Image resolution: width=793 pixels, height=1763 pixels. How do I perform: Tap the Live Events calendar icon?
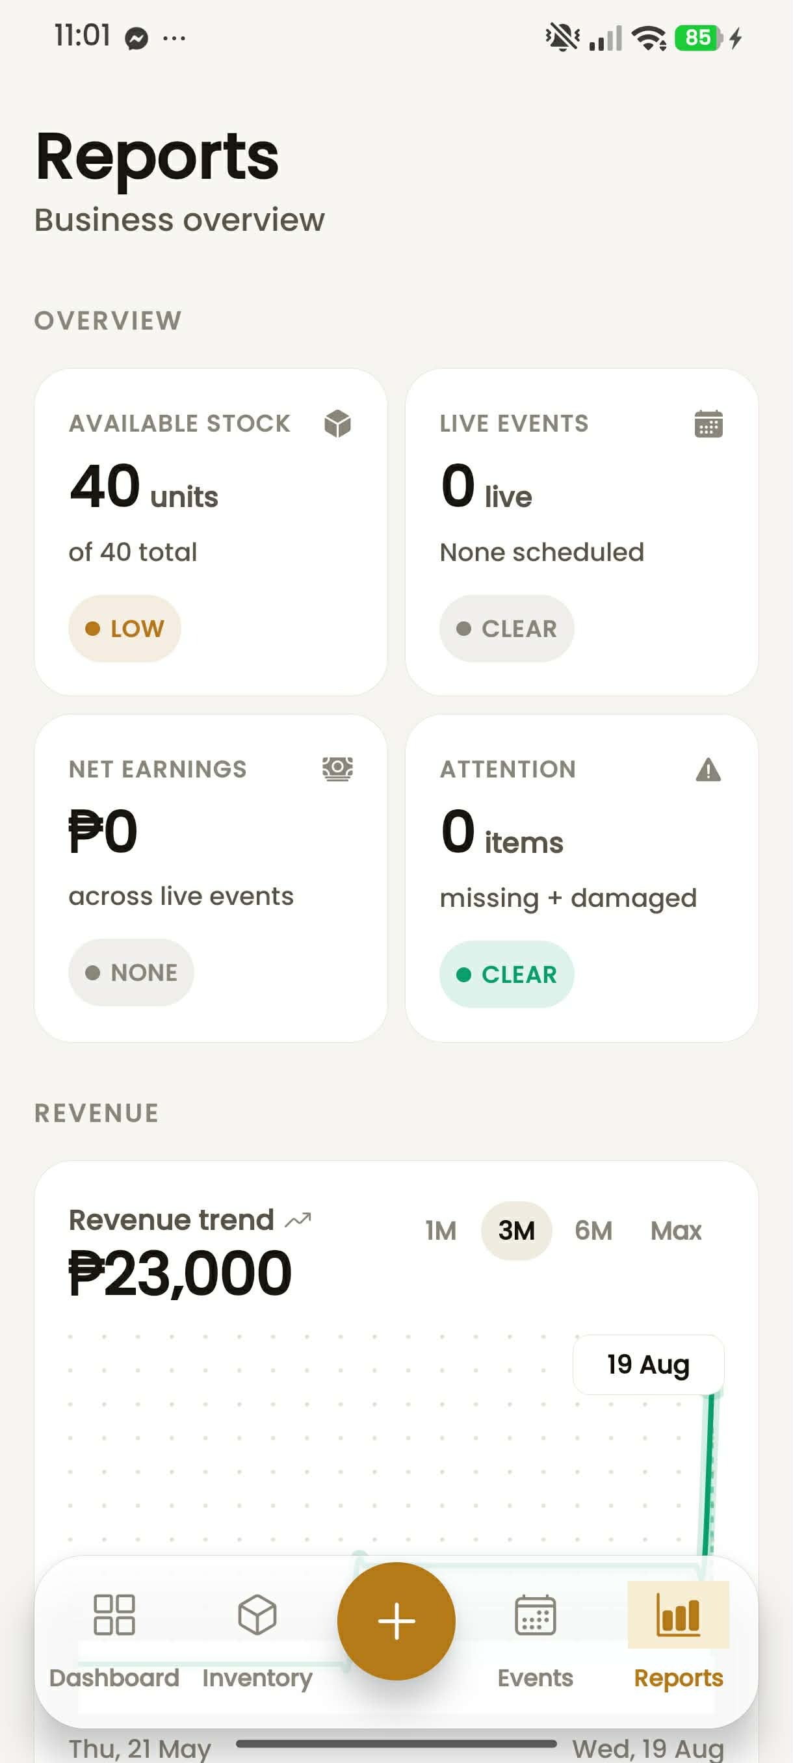tap(708, 424)
